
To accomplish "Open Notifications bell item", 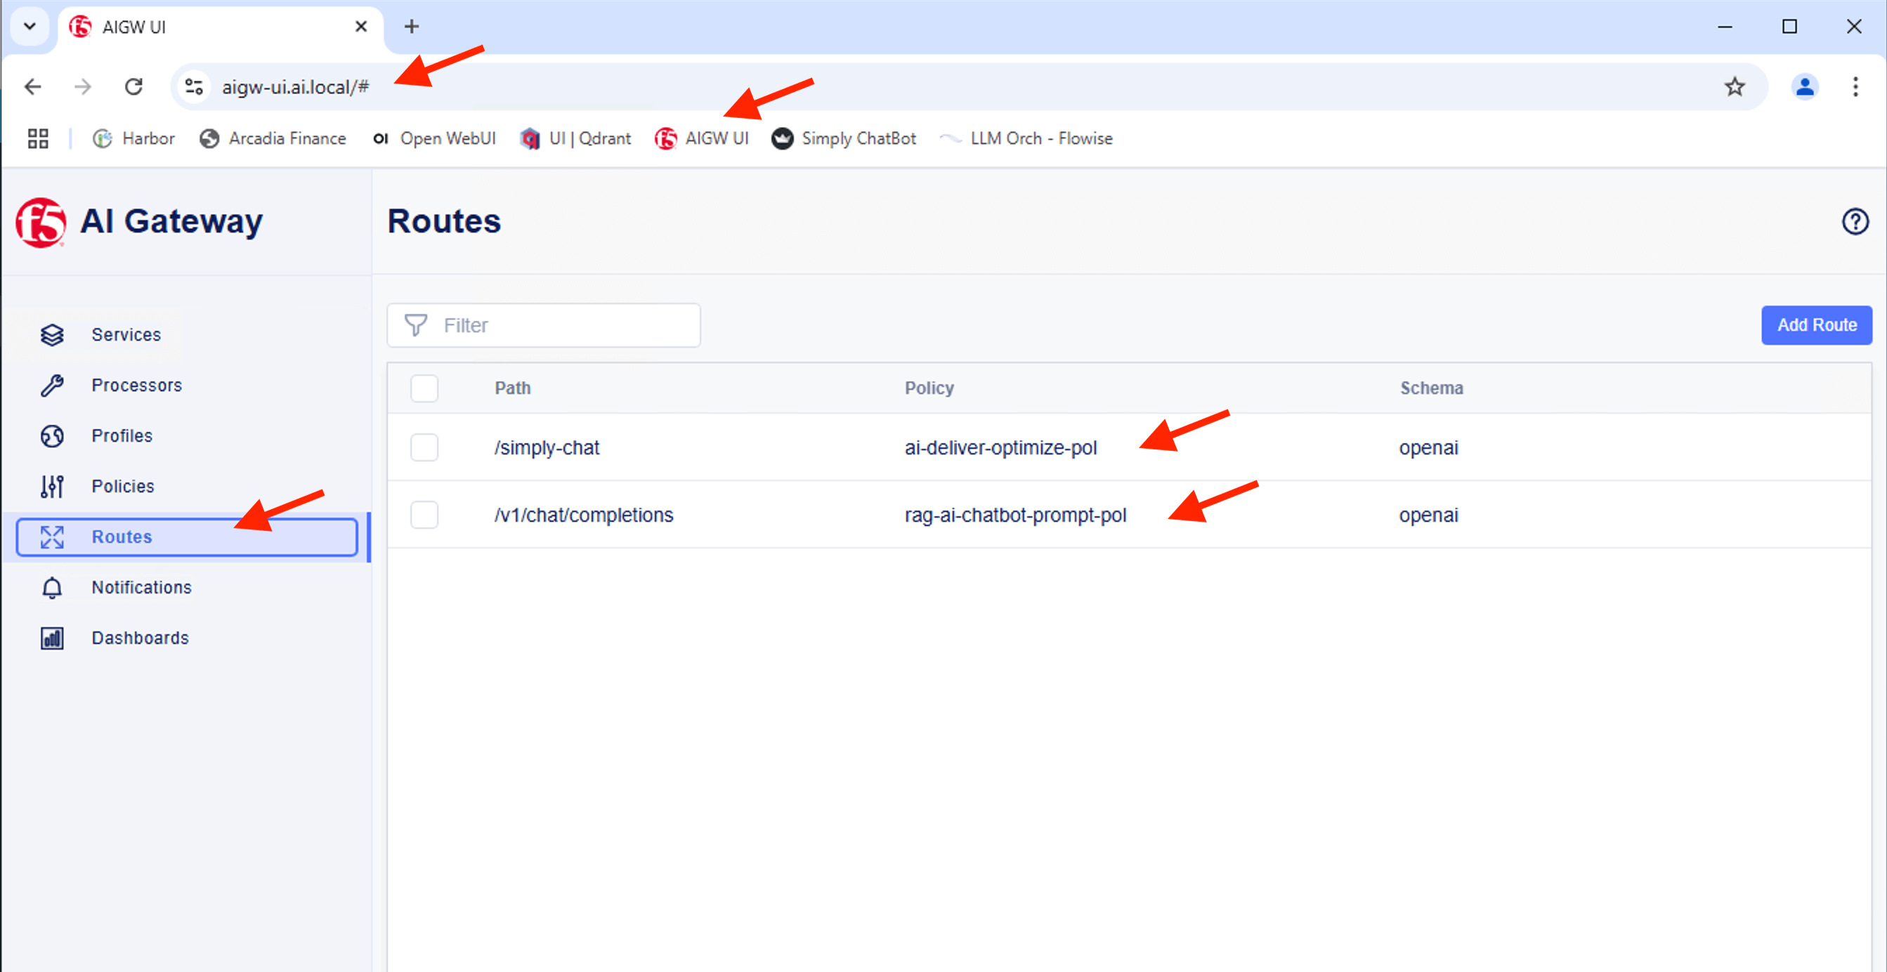I will 53,587.
